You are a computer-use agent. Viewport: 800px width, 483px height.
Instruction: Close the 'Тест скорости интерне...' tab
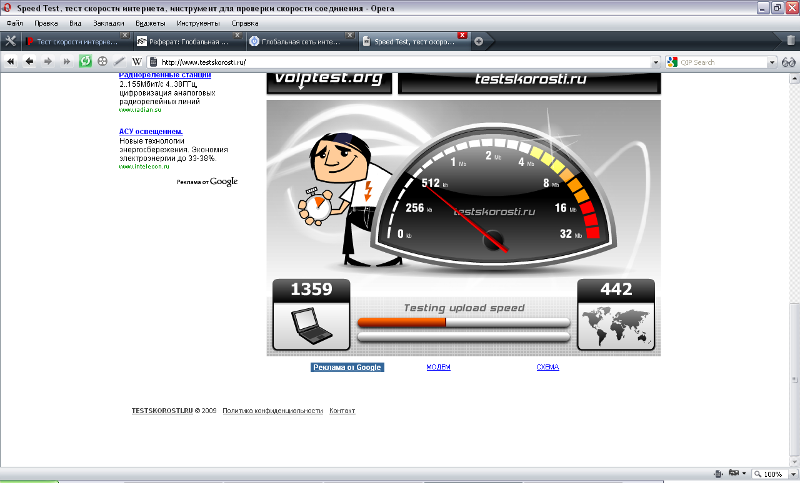125,35
